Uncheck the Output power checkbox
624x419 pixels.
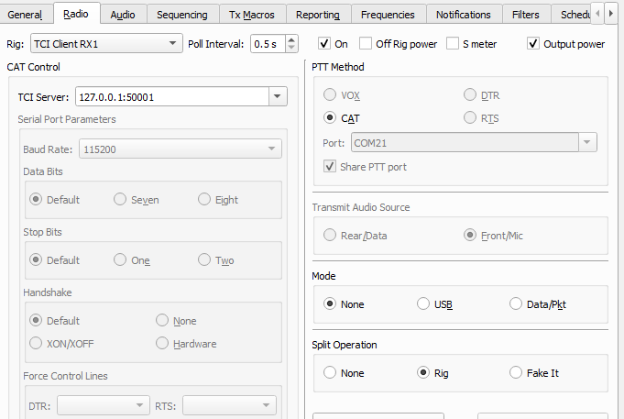pos(533,44)
